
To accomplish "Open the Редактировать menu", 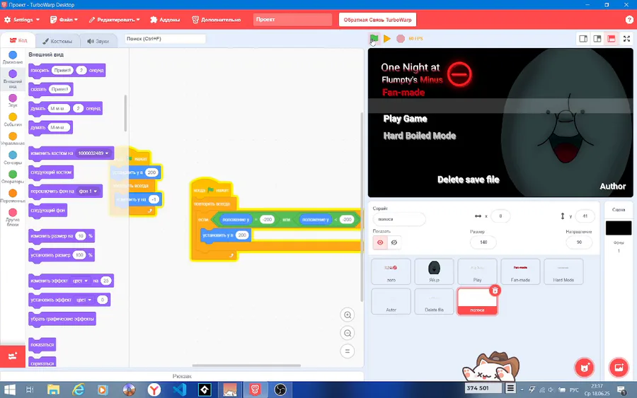I will [114, 20].
